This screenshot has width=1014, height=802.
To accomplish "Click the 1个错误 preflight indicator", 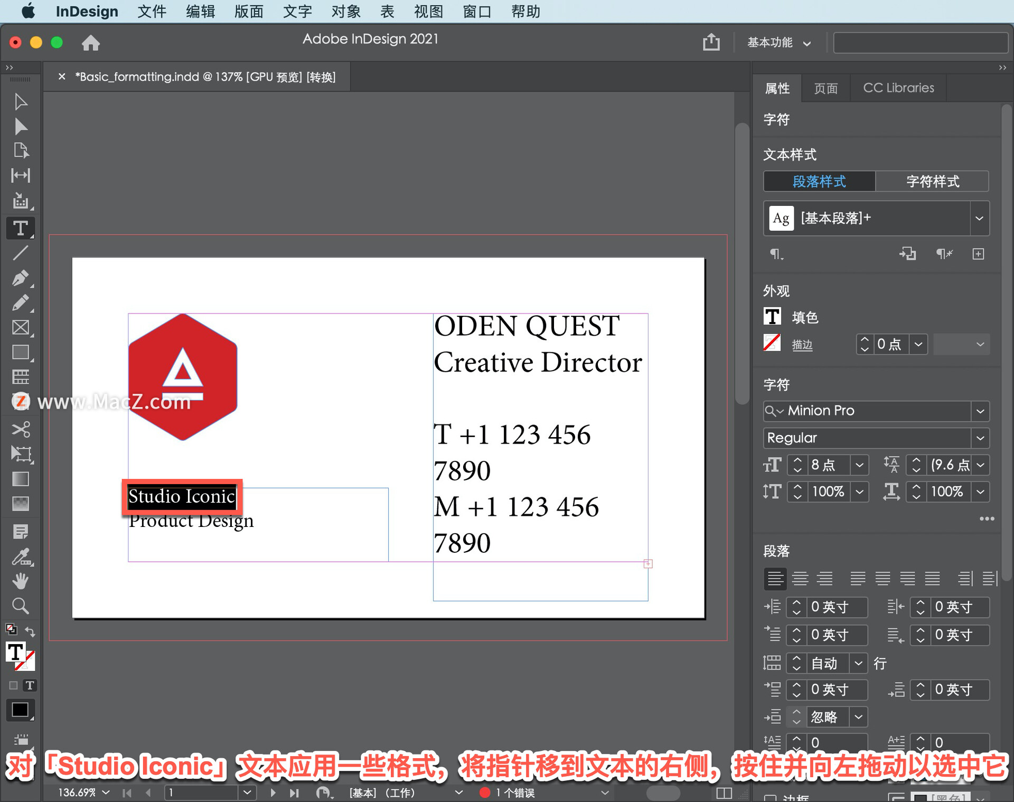I will point(507,792).
